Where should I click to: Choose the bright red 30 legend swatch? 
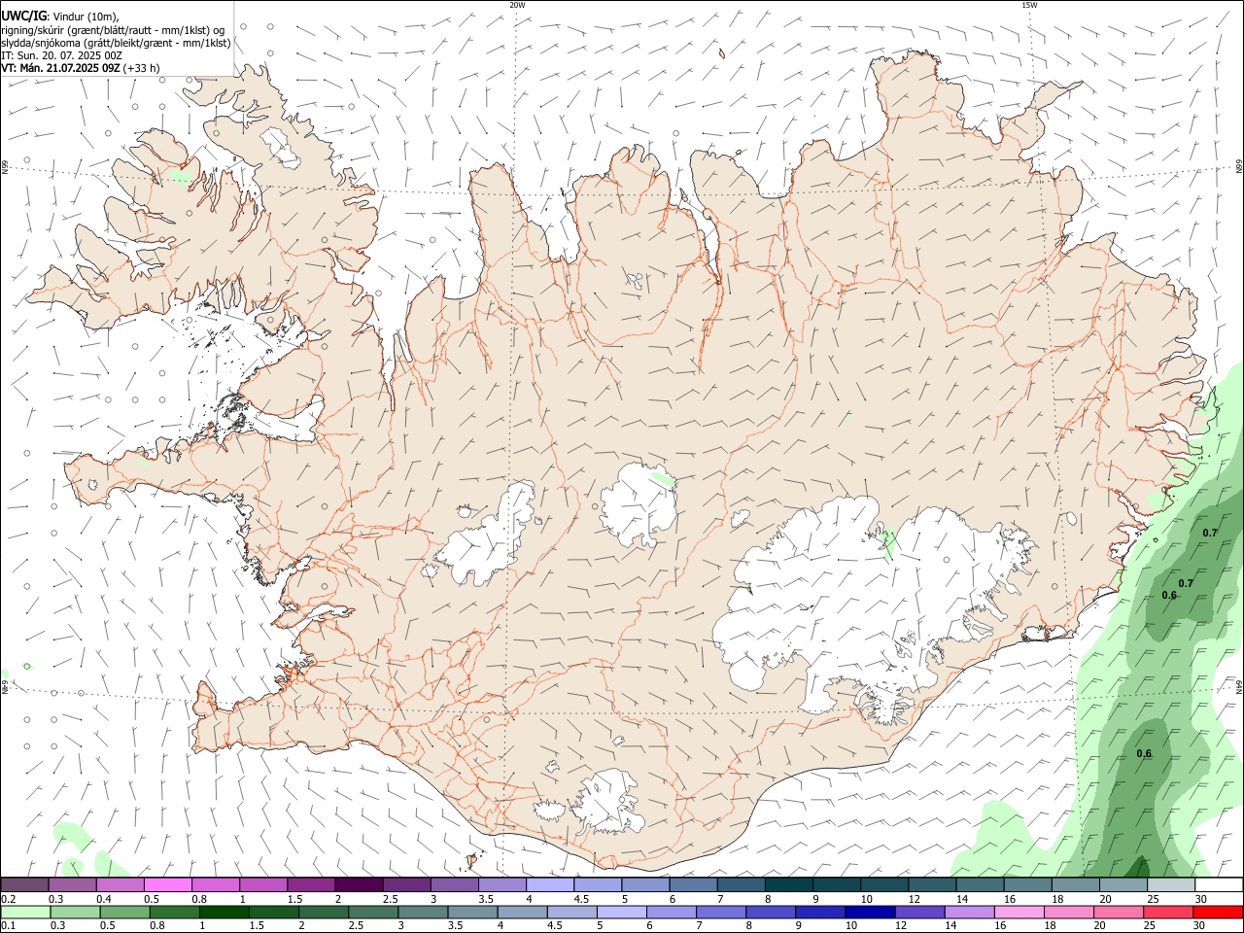click(x=1218, y=913)
